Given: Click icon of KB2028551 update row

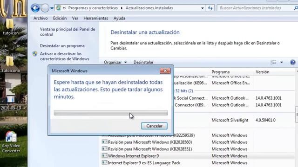Looking at the screenshot, I should click(x=104, y=149).
